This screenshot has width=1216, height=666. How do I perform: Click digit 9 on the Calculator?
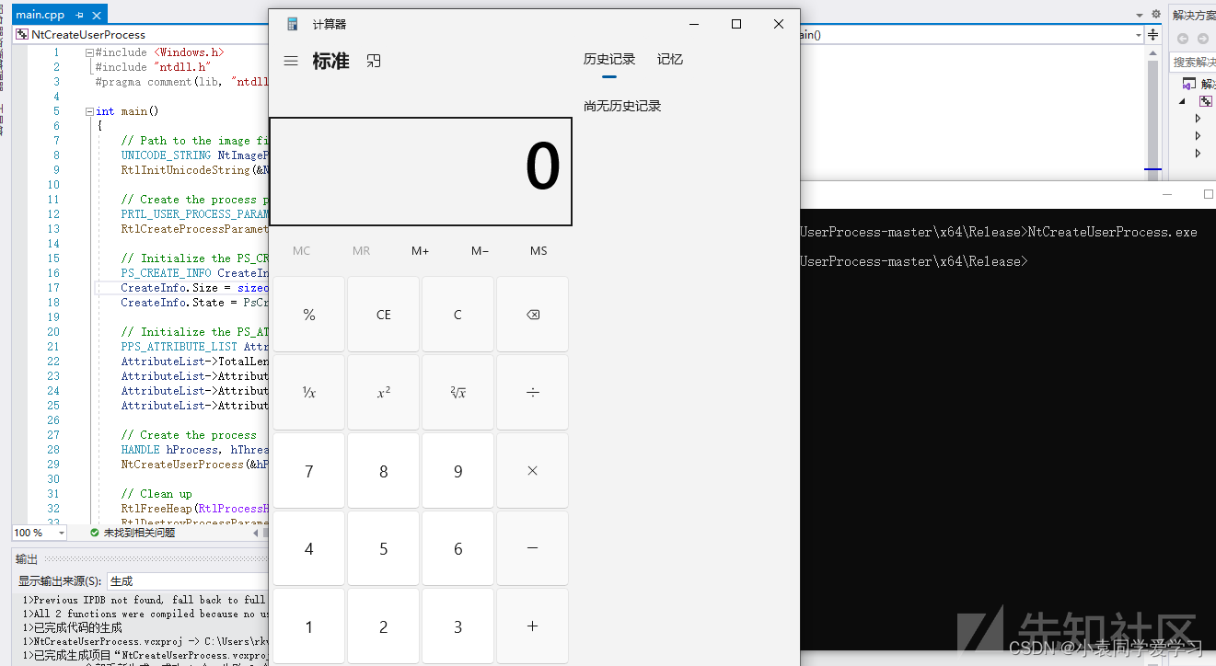[x=457, y=471]
